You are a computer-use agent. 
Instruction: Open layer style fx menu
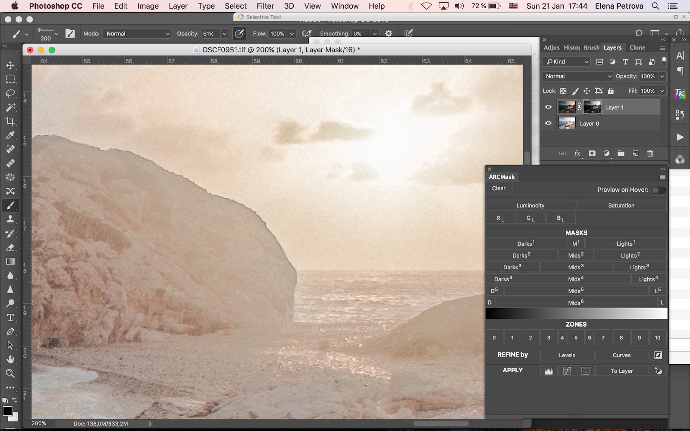tap(577, 153)
